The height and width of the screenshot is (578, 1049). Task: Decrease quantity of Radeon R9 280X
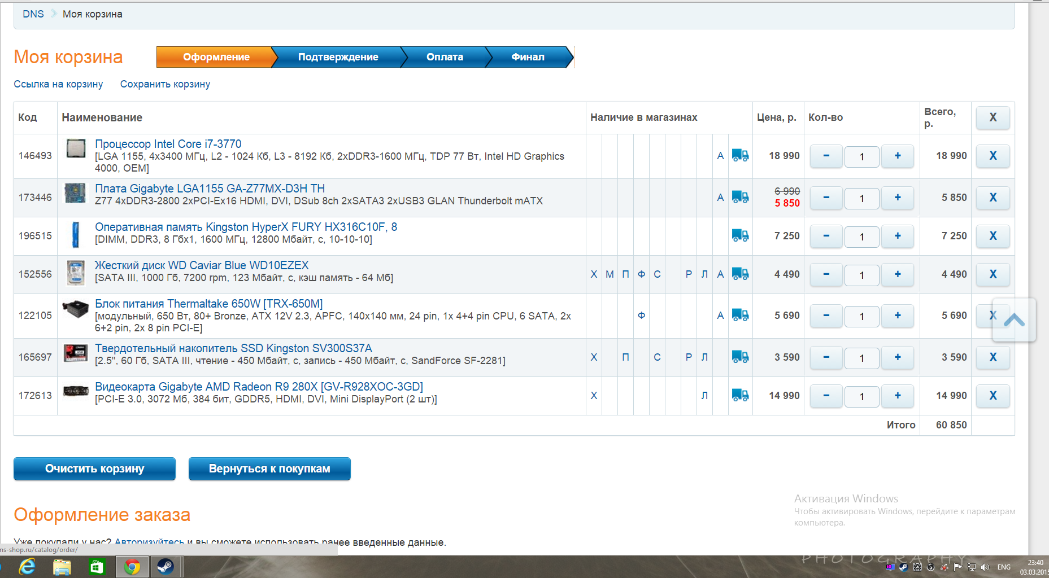(826, 396)
